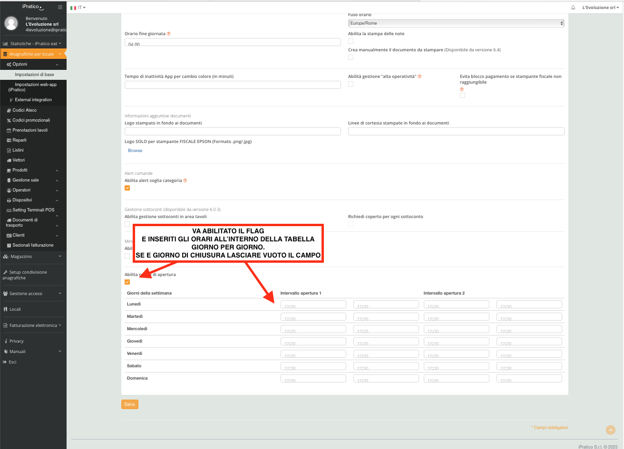Enable the Abilita la stampa delle note checkbox
The image size is (624, 449).
351,41
